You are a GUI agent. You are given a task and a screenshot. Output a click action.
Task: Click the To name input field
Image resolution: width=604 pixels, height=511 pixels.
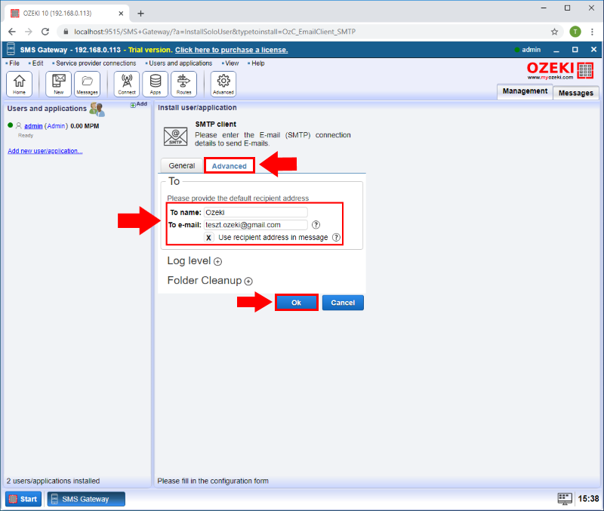click(255, 212)
